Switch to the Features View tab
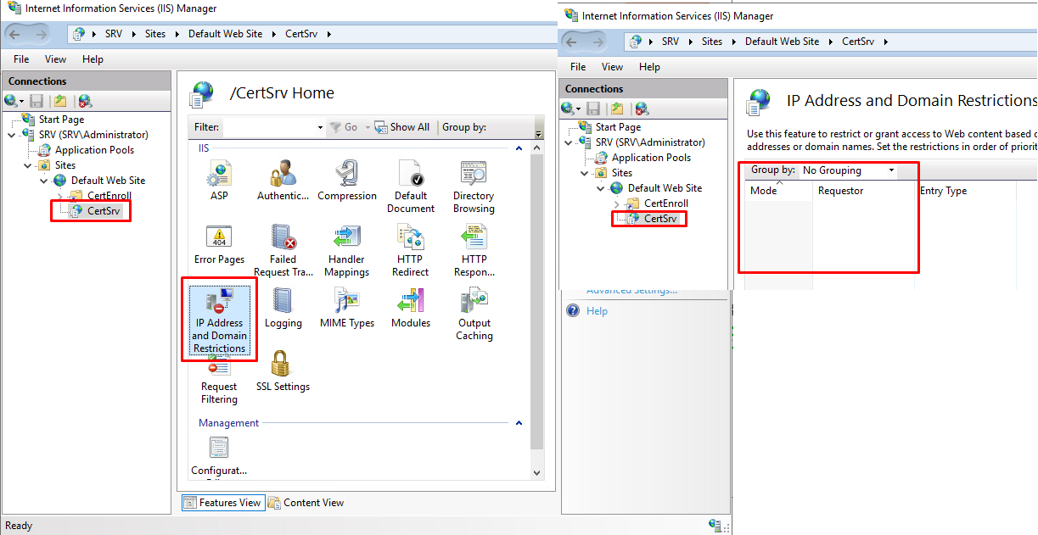The width and height of the screenshot is (1038, 535). [x=222, y=503]
